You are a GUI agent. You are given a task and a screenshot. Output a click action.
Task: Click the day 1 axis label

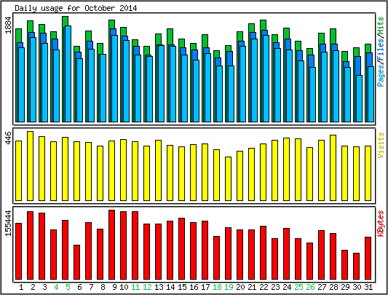point(21,287)
